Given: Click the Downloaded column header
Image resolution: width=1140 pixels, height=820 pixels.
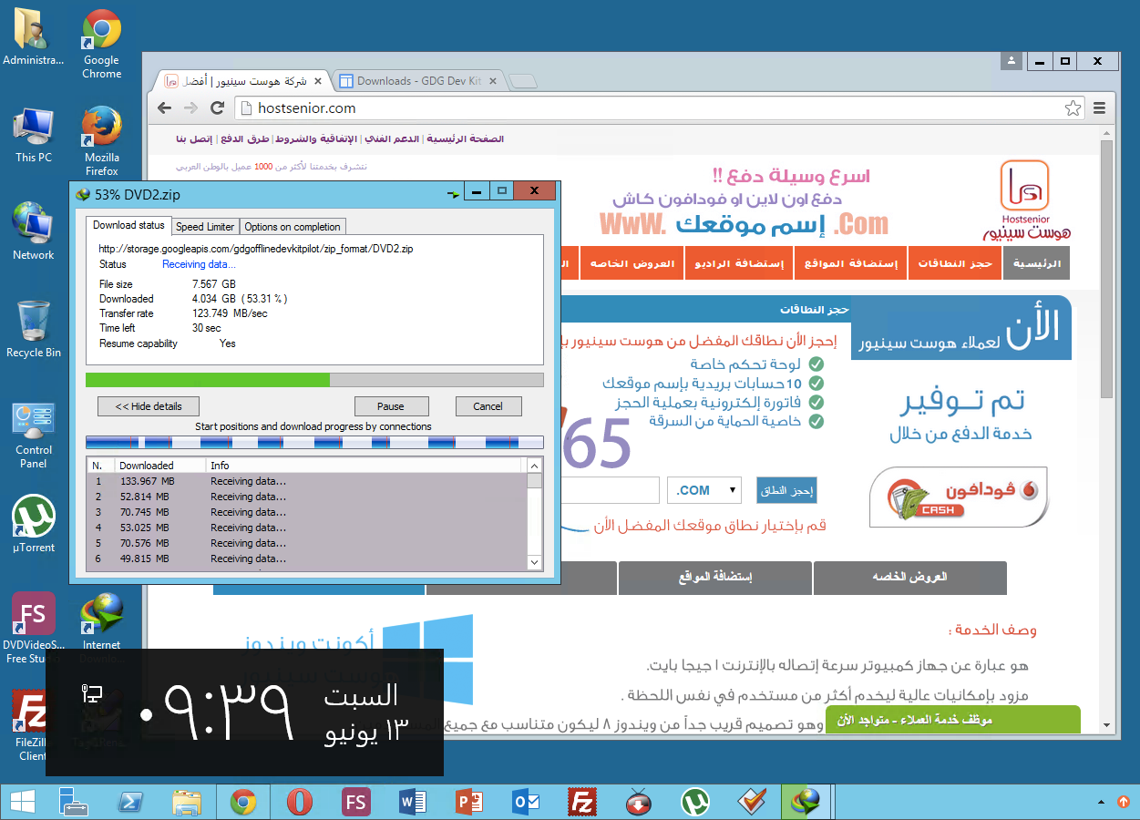Looking at the screenshot, I should click(159, 466).
